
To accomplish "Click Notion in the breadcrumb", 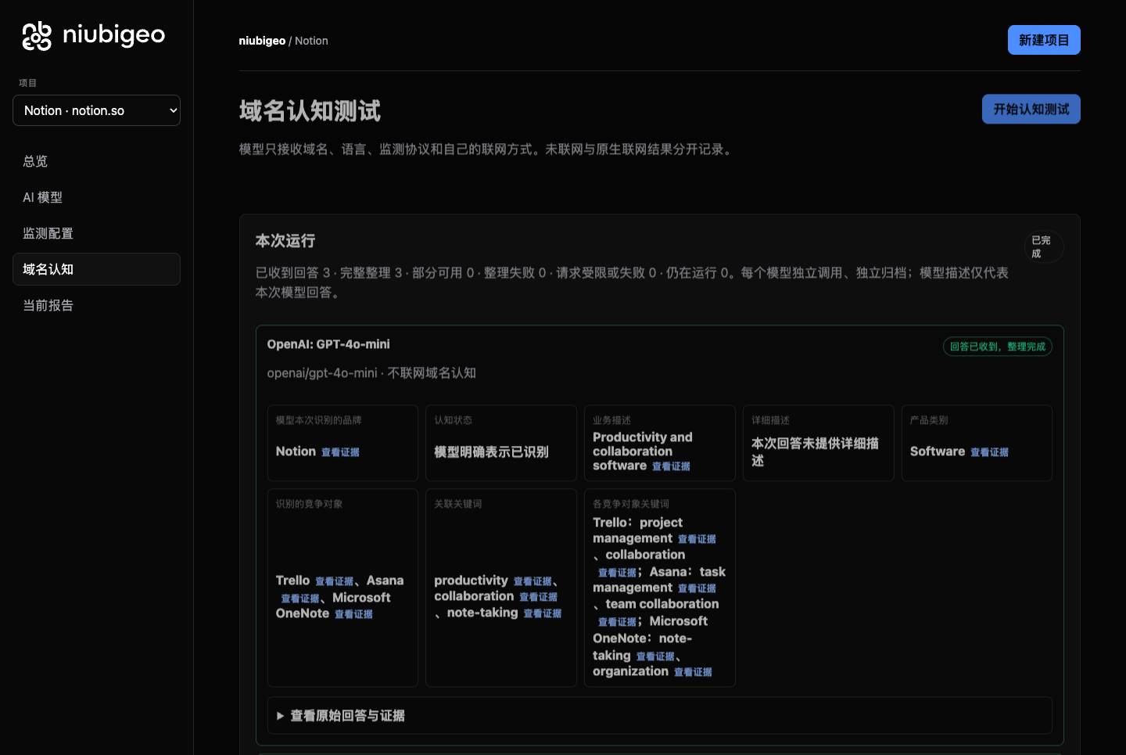I will click(311, 41).
